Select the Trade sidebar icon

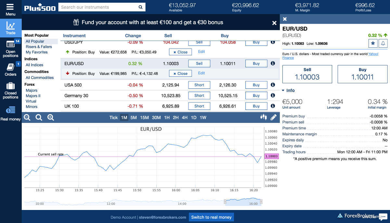pyautogui.click(x=11, y=28)
